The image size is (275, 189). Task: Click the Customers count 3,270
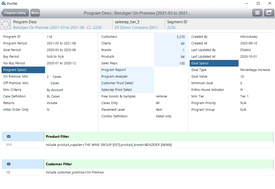click(181, 37)
